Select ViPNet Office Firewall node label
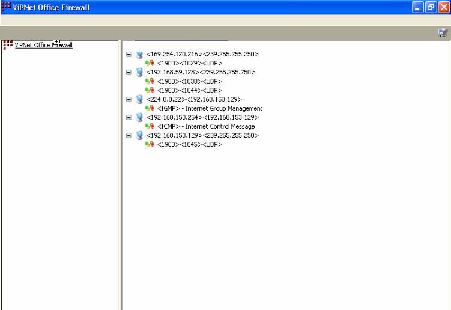This screenshot has width=451, height=310. [43, 45]
